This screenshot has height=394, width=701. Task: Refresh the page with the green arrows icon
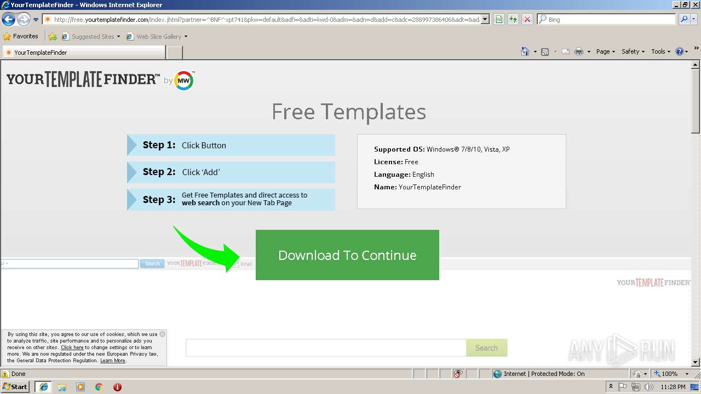point(513,20)
